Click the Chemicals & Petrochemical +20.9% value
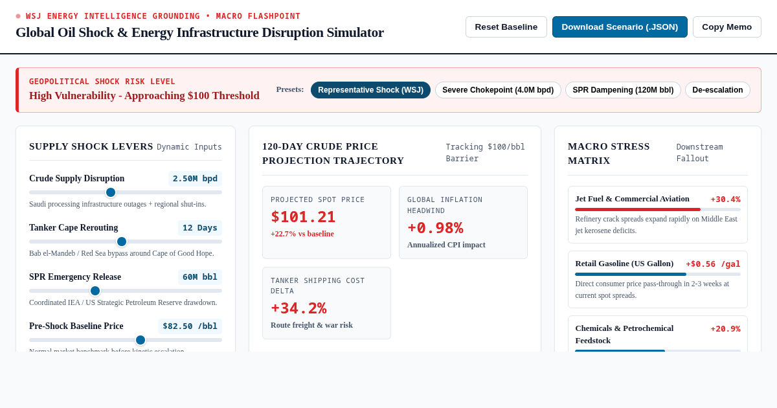Image resolution: width=777 pixels, height=408 pixels. tap(725, 329)
